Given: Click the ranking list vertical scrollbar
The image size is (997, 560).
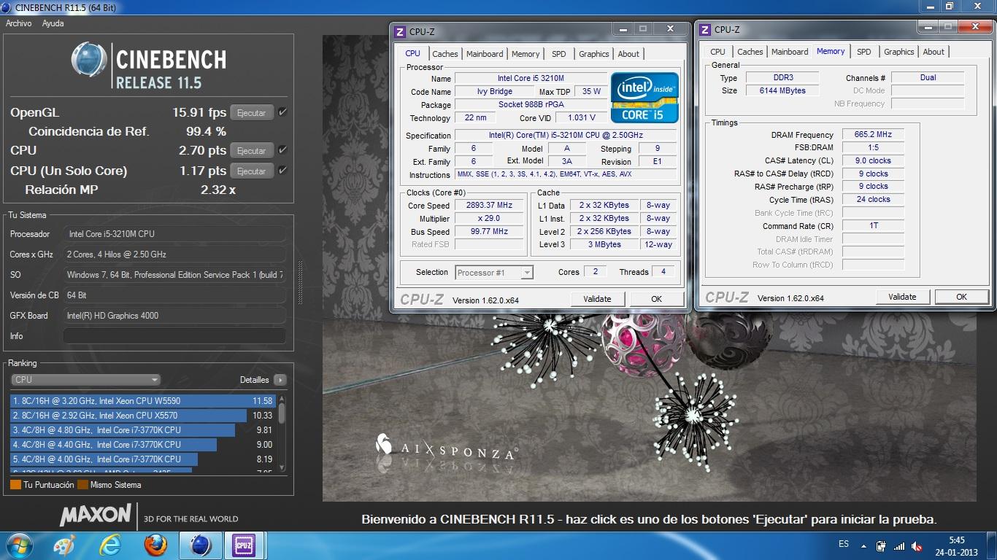Looking at the screenshot, I should click(x=281, y=432).
